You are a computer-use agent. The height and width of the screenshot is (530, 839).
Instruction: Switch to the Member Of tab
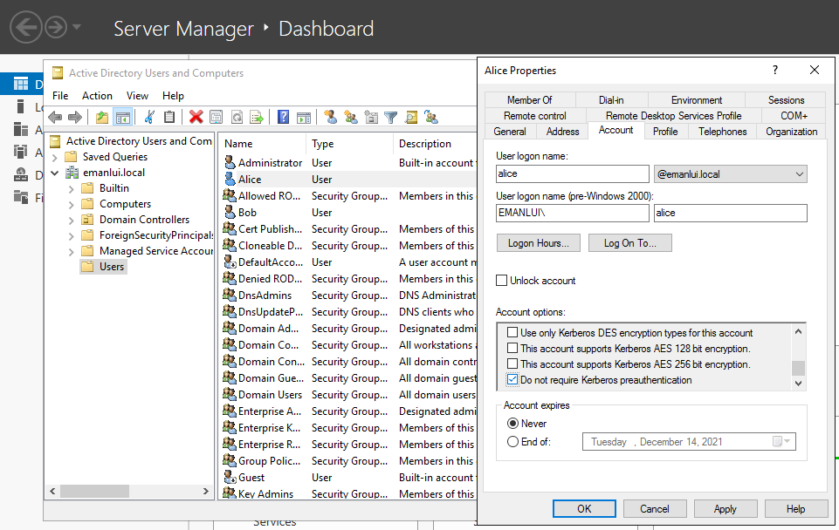[529, 100]
